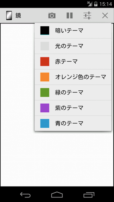The height and width of the screenshot is (202, 114).
Task: Pause the mirror with the pause icon
Action: 69,16
